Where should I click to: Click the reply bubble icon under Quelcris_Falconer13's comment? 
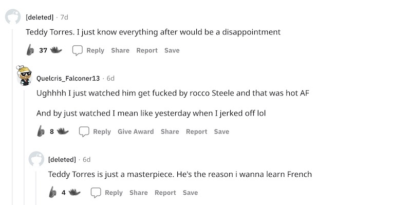tap(84, 132)
